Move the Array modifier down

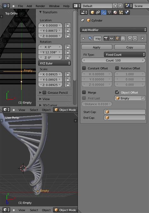coord(135,38)
